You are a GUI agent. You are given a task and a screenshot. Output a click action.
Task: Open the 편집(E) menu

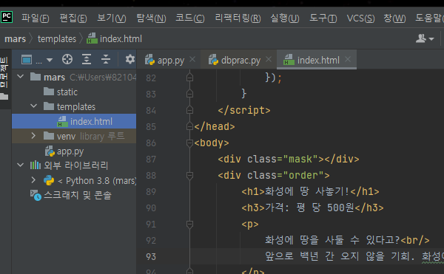[x=73, y=18]
